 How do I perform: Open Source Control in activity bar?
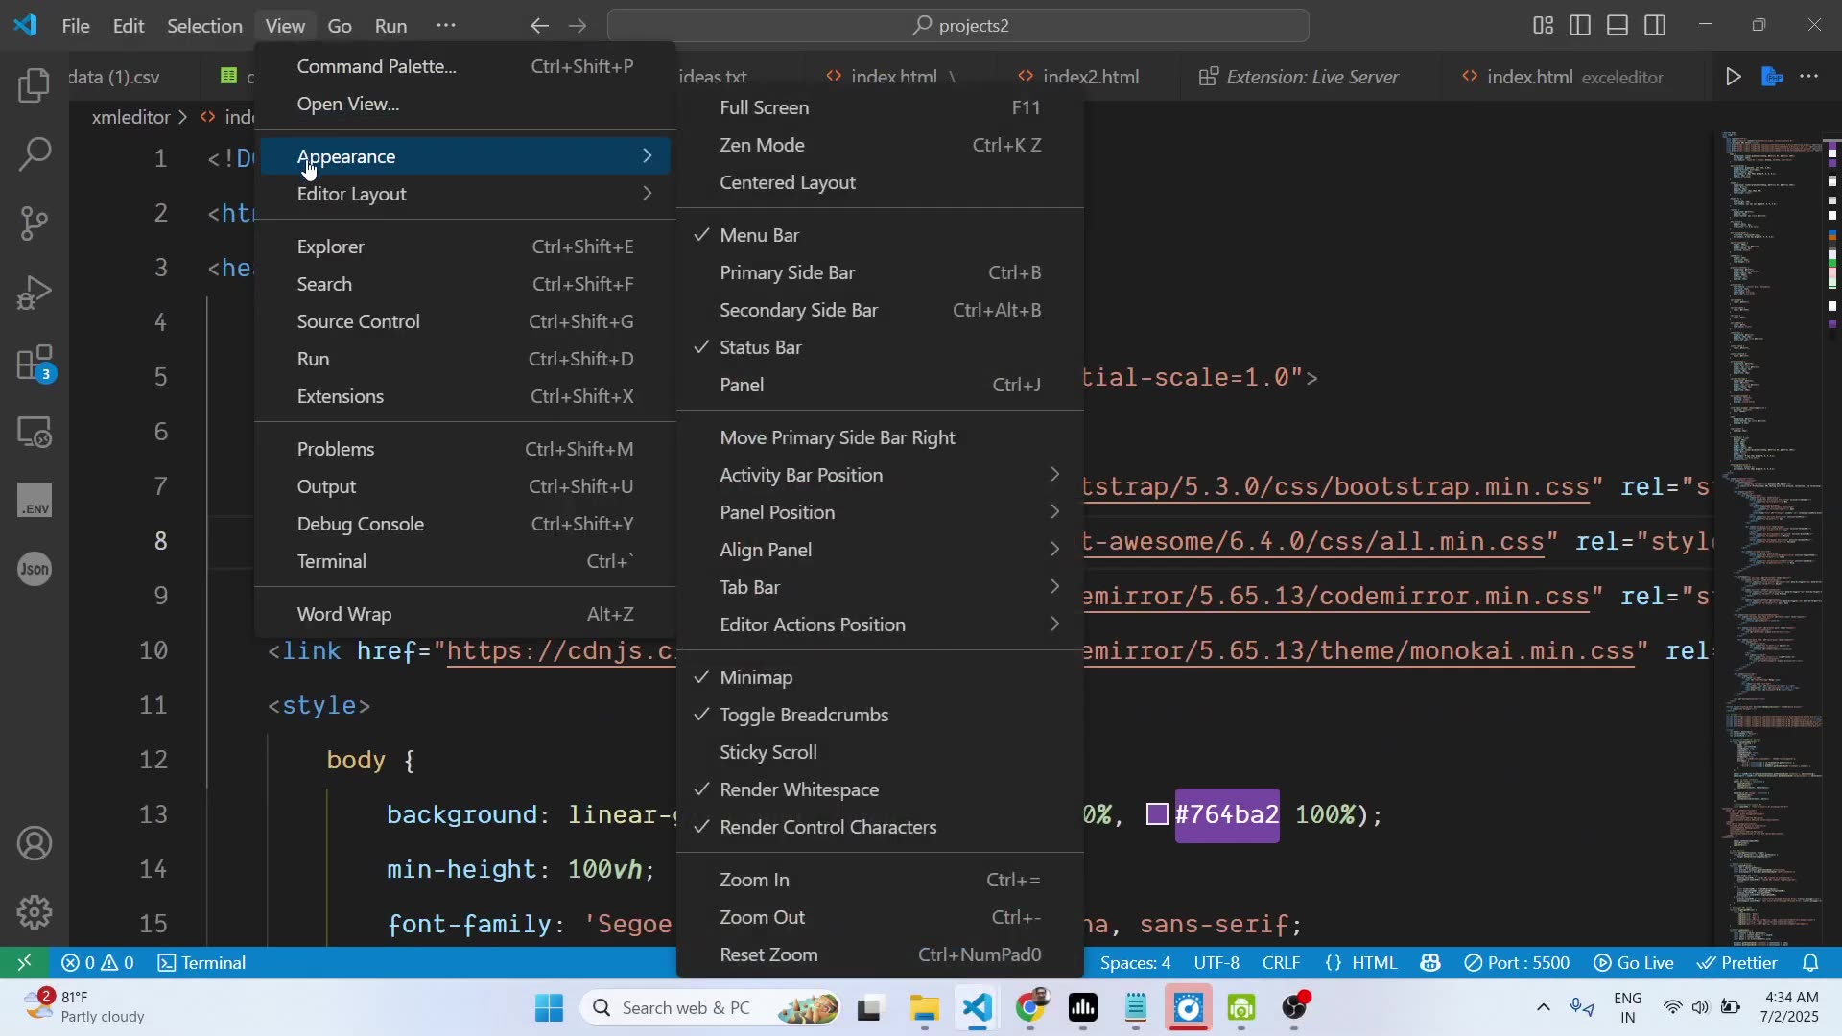click(35, 224)
